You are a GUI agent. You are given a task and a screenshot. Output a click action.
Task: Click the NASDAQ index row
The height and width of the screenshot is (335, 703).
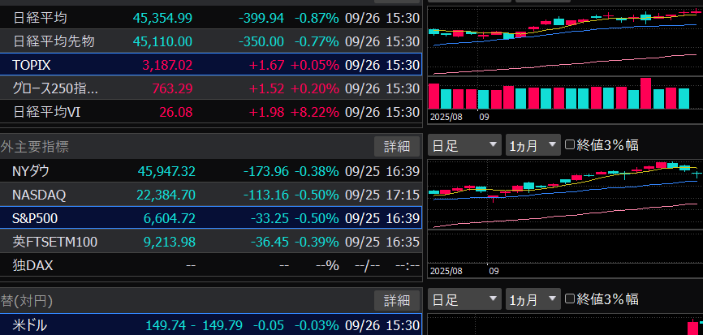click(211, 195)
